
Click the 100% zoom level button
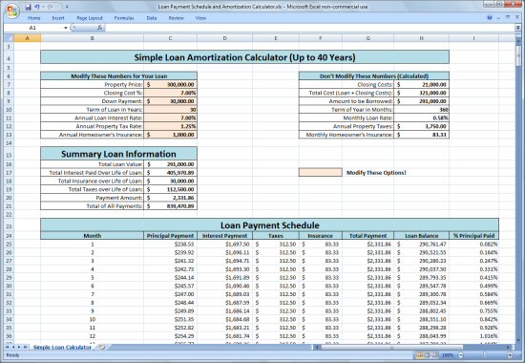(448, 355)
